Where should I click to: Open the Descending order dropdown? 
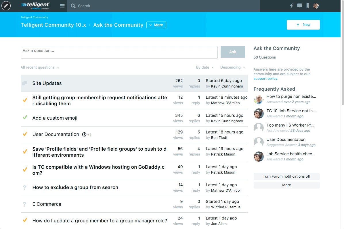233,67
